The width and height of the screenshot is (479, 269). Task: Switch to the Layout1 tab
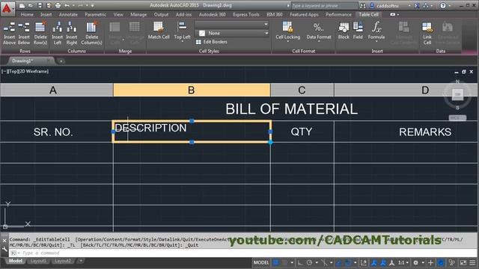coord(38,261)
